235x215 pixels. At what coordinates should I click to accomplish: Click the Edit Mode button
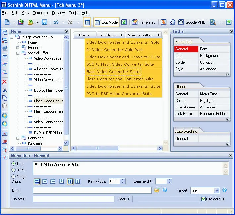tap(106, 22)
